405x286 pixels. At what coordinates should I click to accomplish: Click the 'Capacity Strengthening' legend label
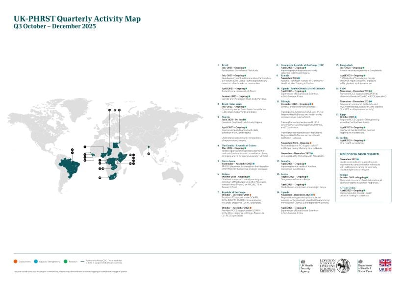tap(50, 262)
